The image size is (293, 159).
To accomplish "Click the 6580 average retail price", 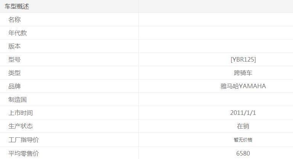I will pos(243,154).
